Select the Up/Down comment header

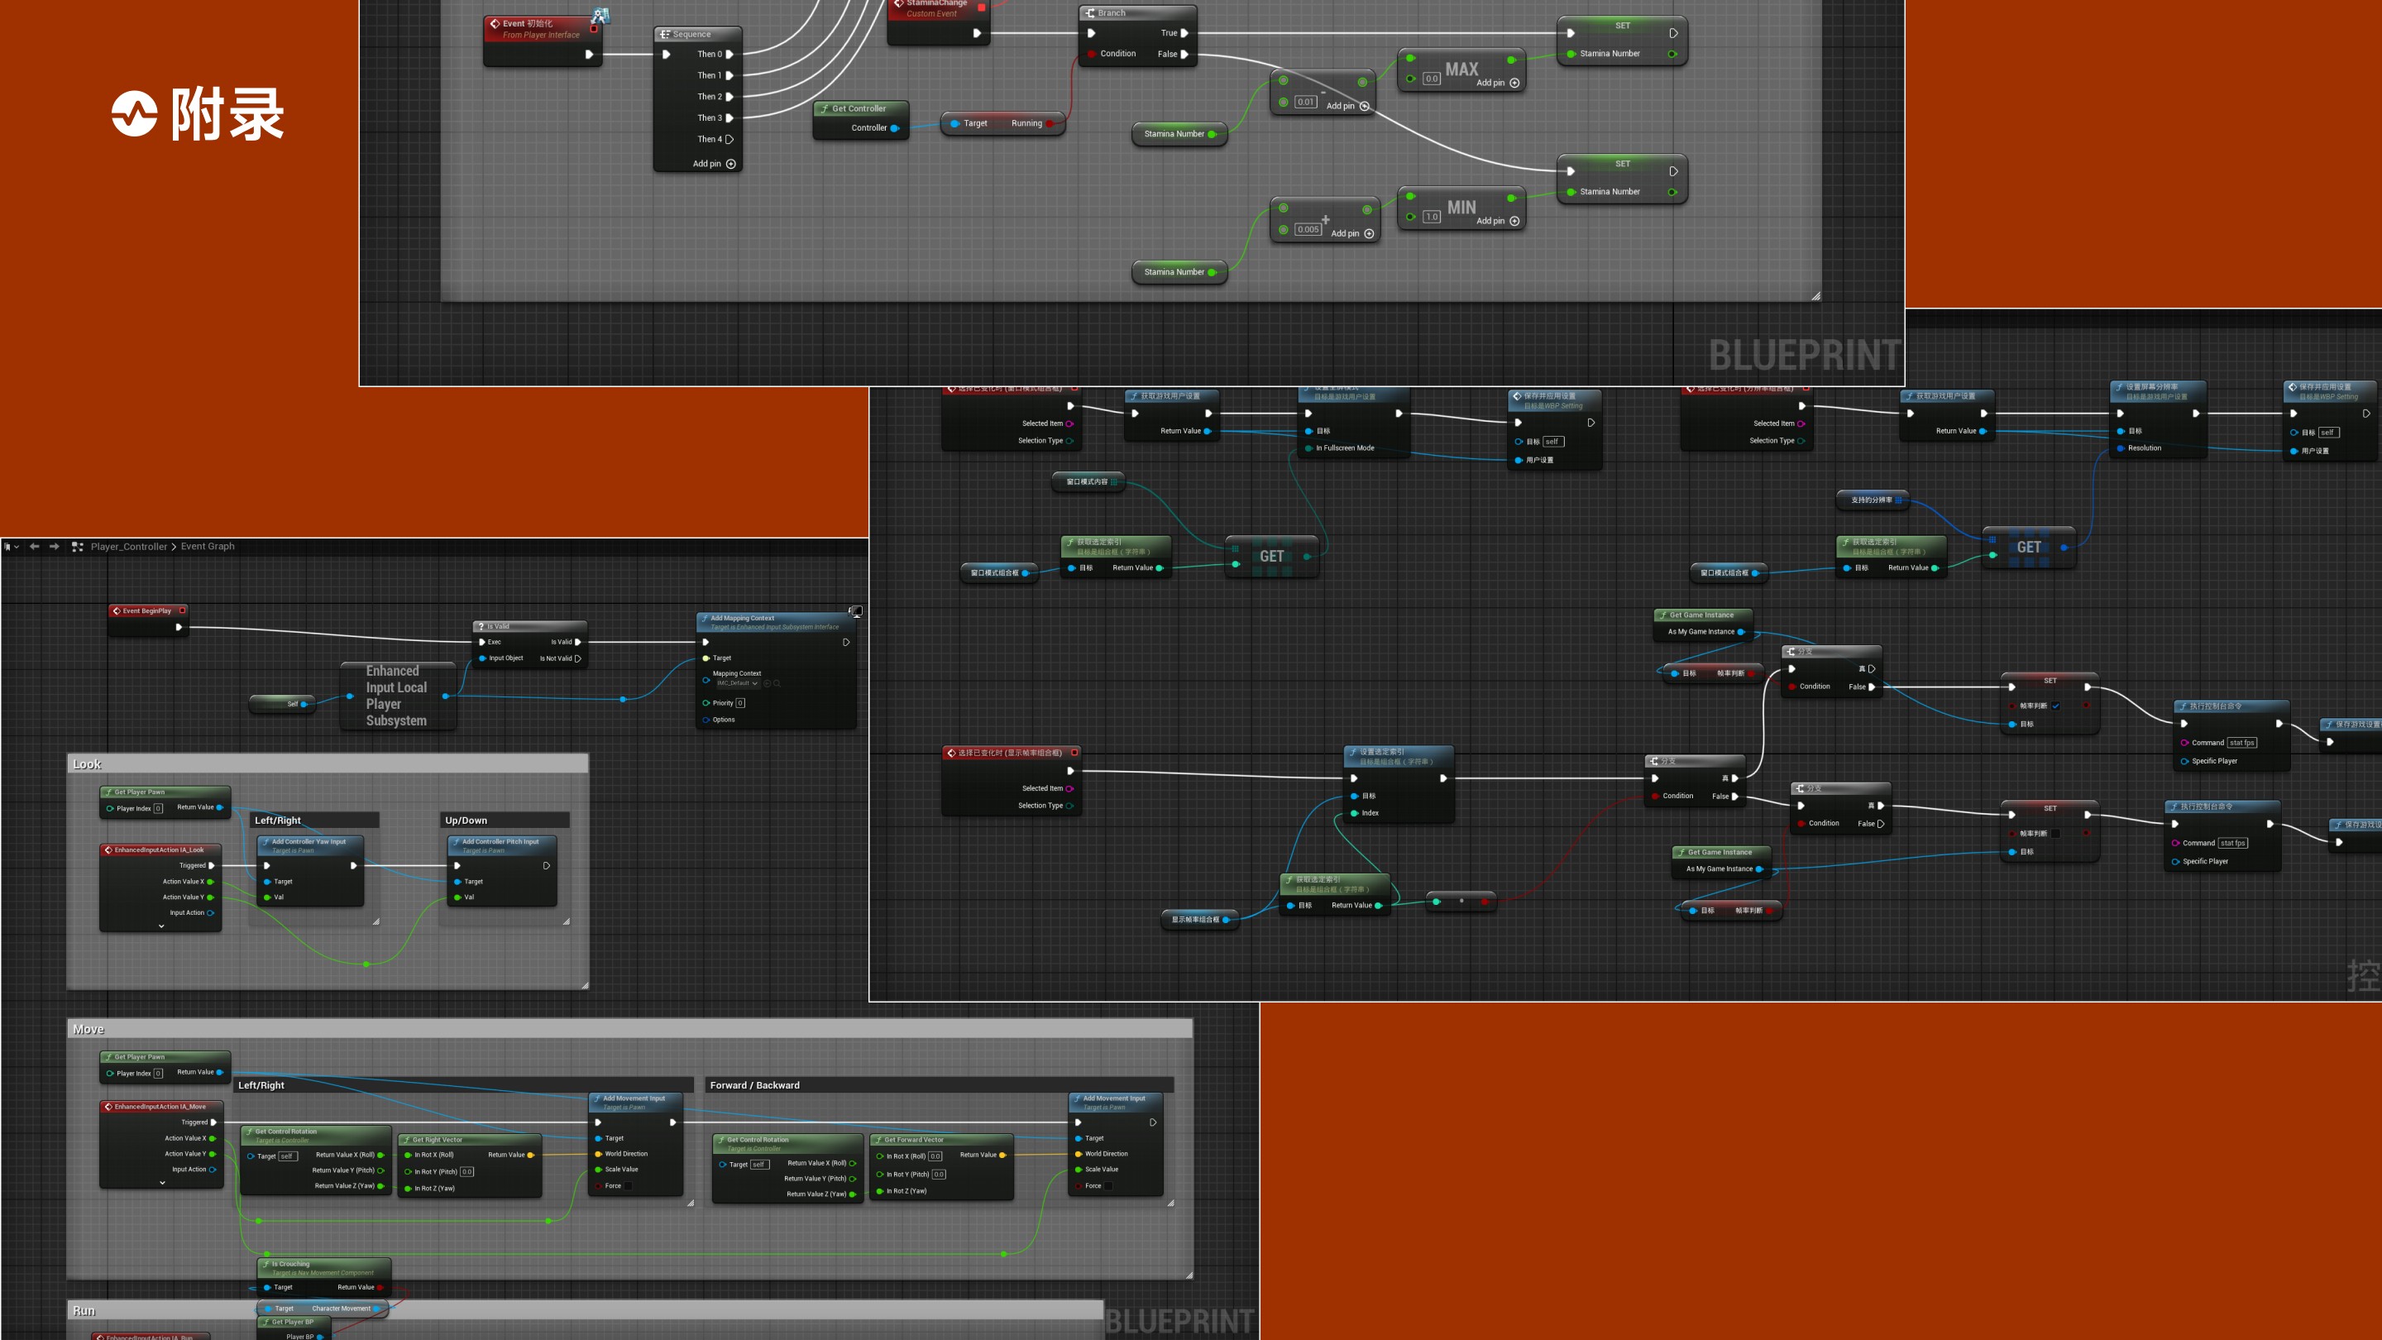click(x=506, y=821)
